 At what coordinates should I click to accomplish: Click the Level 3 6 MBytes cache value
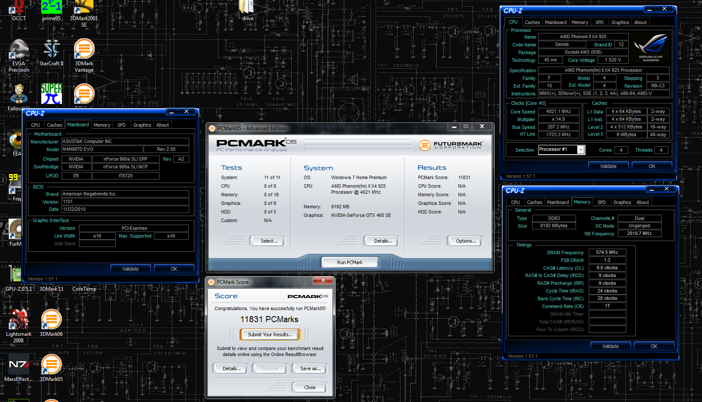pyautogui.click(x=626, y=135)
